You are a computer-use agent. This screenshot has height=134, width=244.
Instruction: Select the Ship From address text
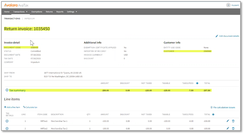pos(63,73)
